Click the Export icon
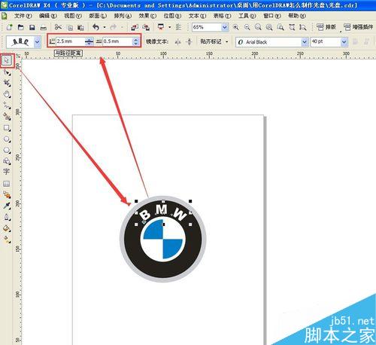Image resolution: width=376 pixels, height=345 pixels. point(146,27)
